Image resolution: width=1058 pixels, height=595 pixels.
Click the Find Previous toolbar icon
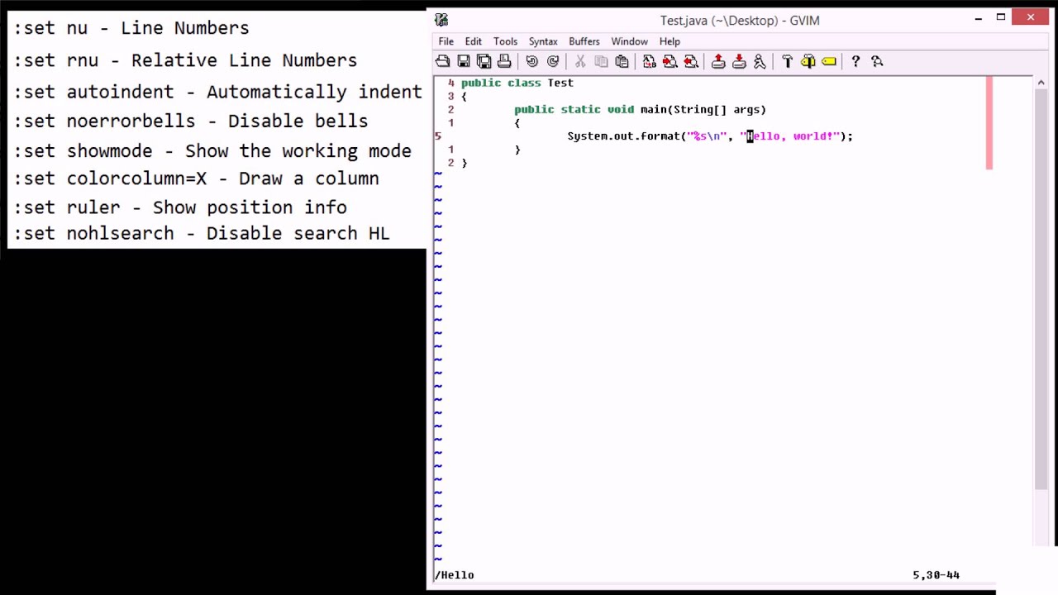point(691,61)
